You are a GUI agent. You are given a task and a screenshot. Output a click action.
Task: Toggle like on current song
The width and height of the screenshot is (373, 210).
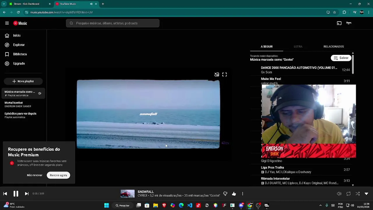(234, 194)
